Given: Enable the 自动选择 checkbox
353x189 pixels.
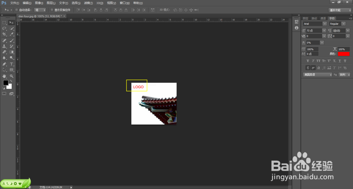Looking at the screenshot, I should click(x=17, y=10).
